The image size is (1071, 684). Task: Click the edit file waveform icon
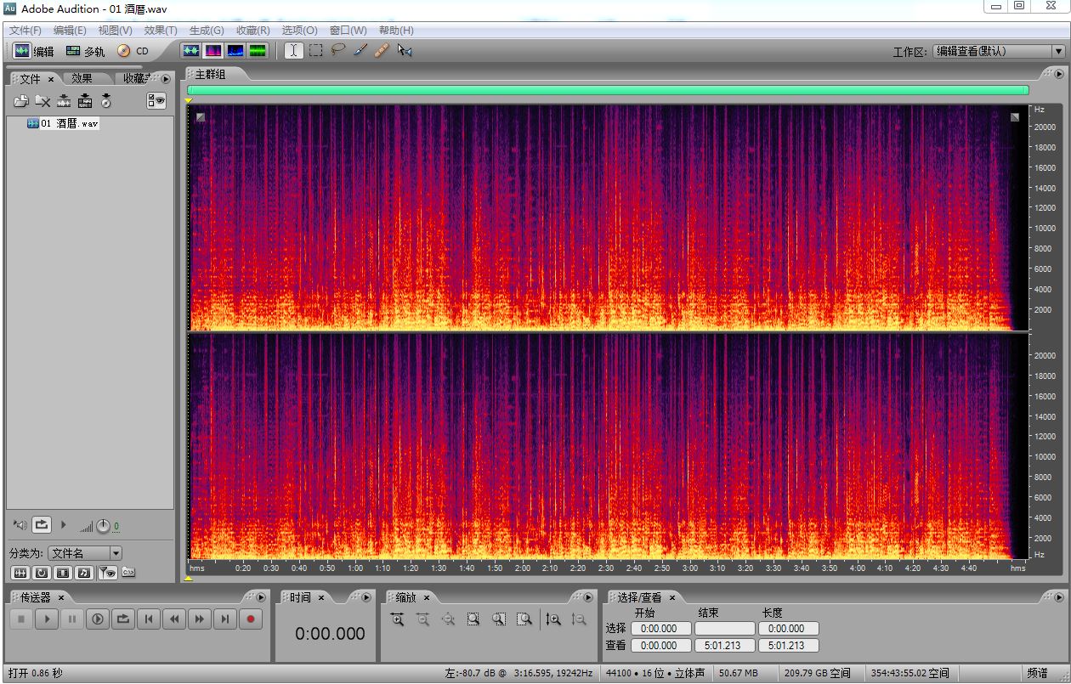pos(64,101)
